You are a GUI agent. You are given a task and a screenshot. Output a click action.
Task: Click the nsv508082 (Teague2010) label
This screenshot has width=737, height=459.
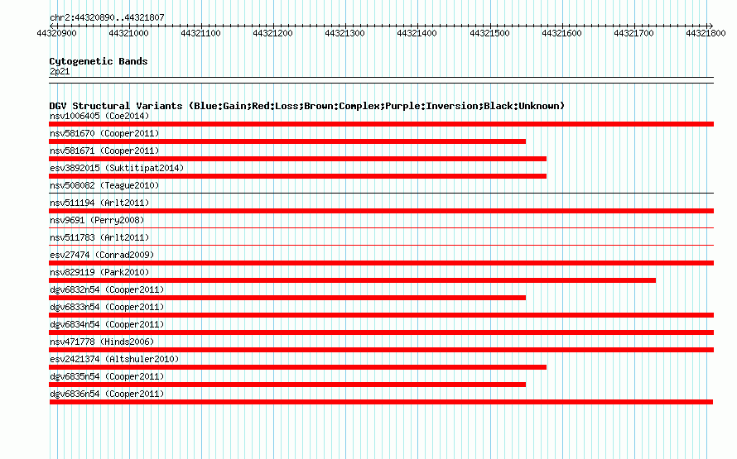(104, 185)
